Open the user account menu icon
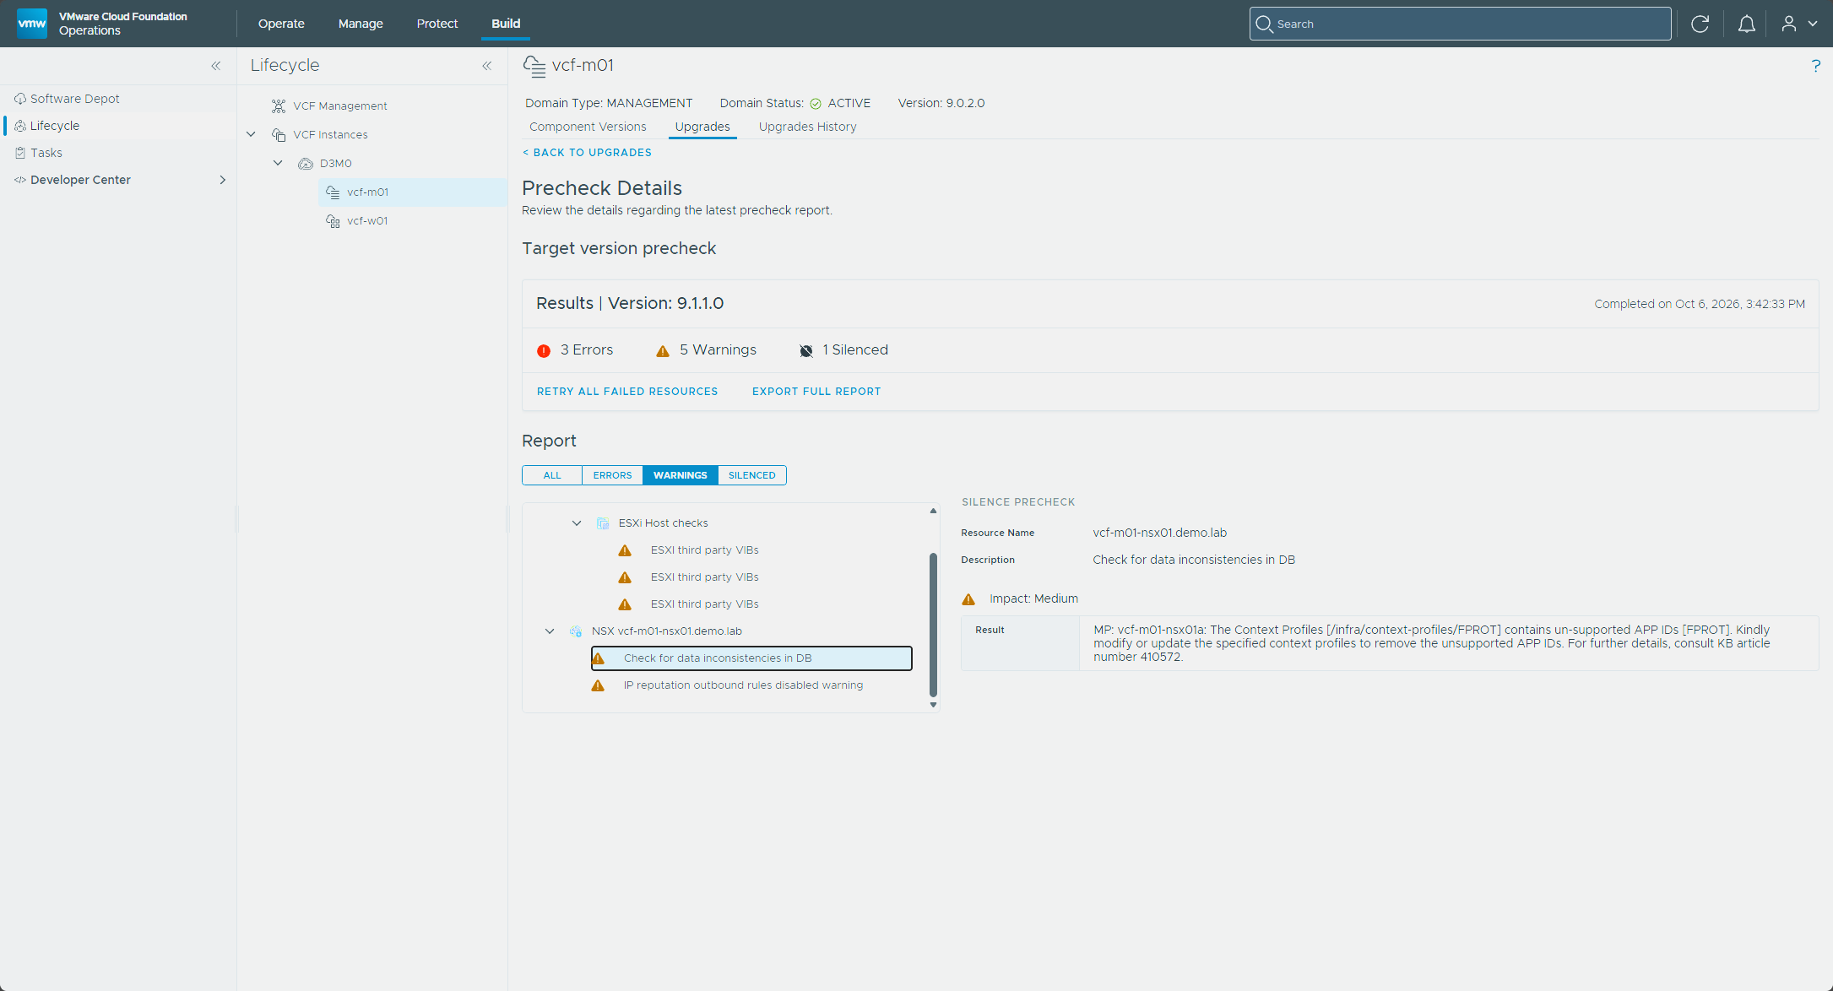 click(x=1789, y=24)
